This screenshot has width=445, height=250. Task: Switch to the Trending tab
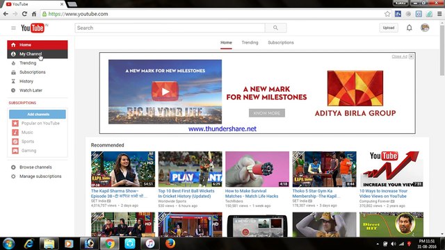pyautogui.click(x=250, y=42)
